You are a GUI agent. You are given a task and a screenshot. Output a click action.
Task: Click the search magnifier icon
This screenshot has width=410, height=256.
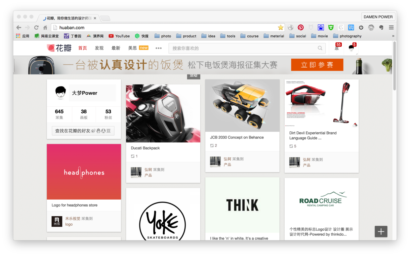[320, 48]
